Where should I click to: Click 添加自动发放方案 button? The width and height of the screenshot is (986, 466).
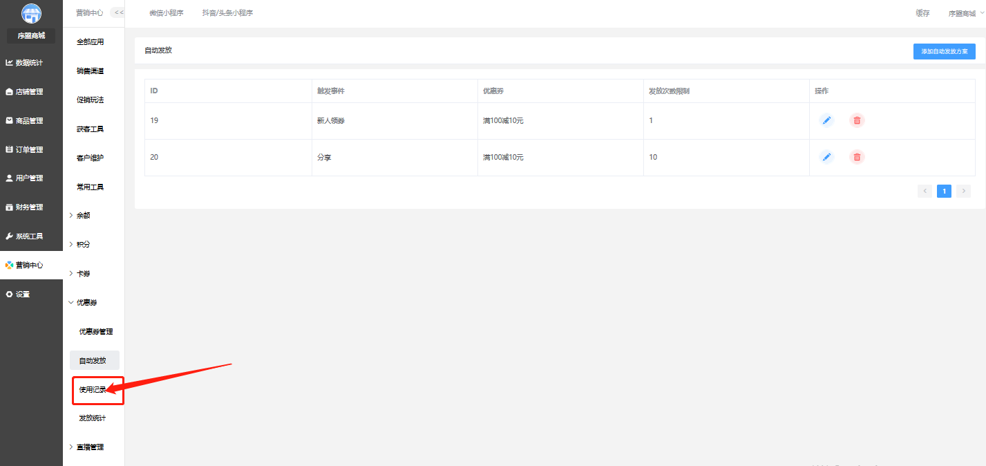pyautogui.click(x=944, y=51)
